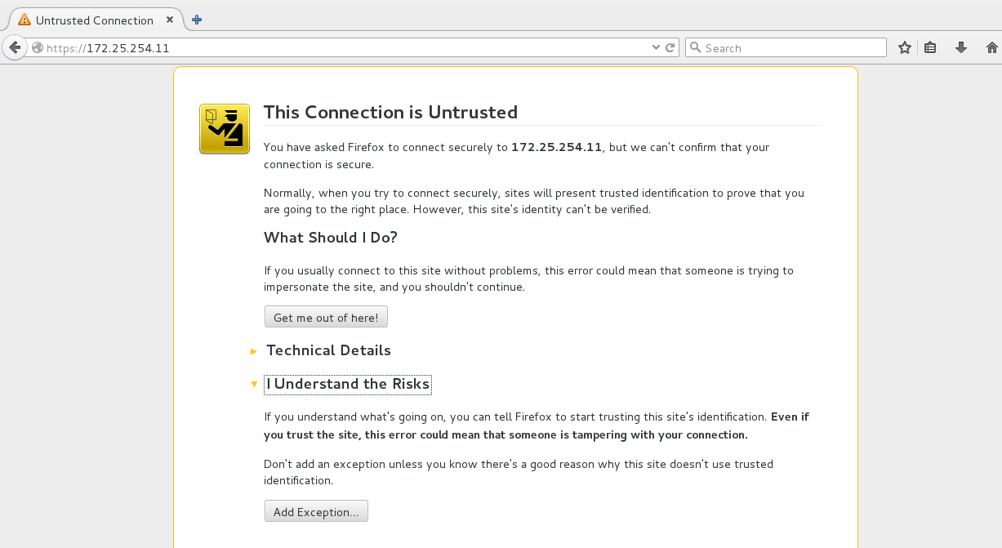This screenshot has width=1002, height=548.
Task: Click the Add Exception... button
Action: pos(316,511)
